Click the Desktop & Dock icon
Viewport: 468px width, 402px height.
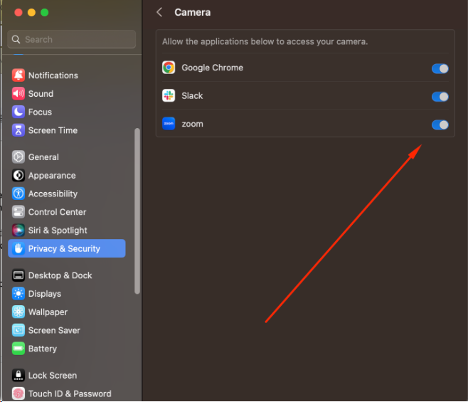tap(18, 275)
